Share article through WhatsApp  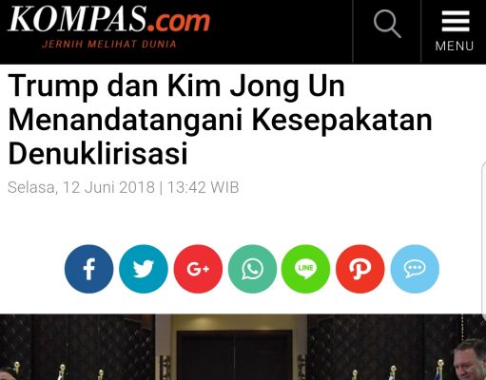(252, 269)
